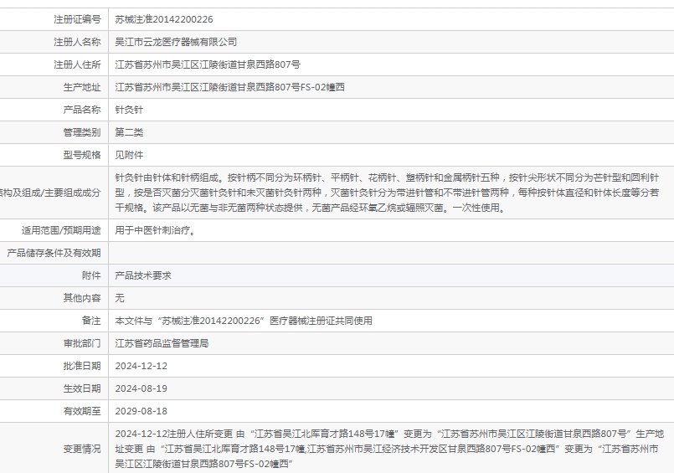The height and width of the screenshot is (473, 674).
Task: Click the label 型号规格
Action: tap(82, 155)
